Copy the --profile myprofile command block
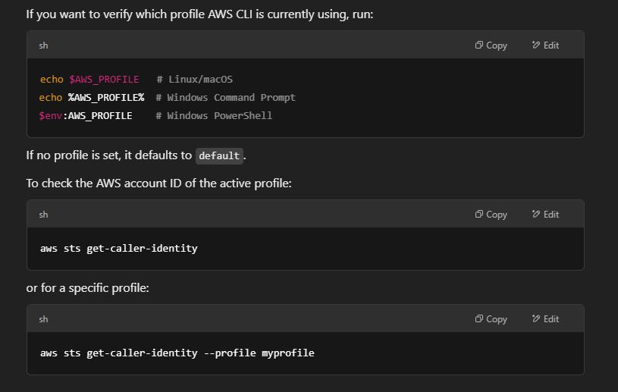This screenshot has height=392, width=618. (x=491, y=319)
